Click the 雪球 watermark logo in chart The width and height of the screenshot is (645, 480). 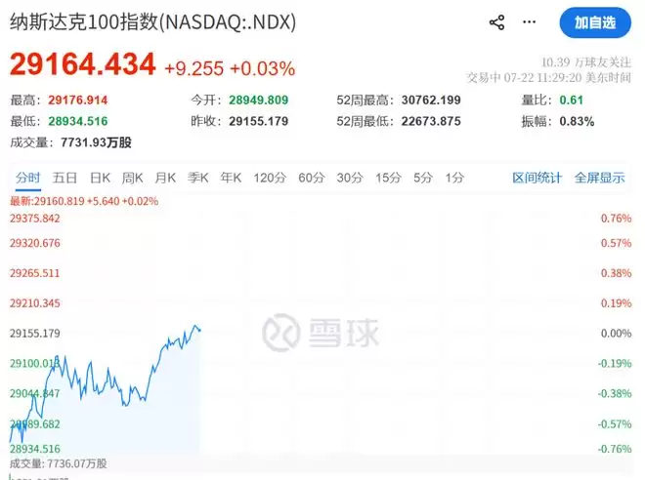pyautogui.click(x=321, y=333)
